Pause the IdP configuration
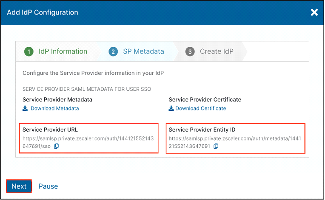Screen dimensions: 325x200 (x=48, y=186)
